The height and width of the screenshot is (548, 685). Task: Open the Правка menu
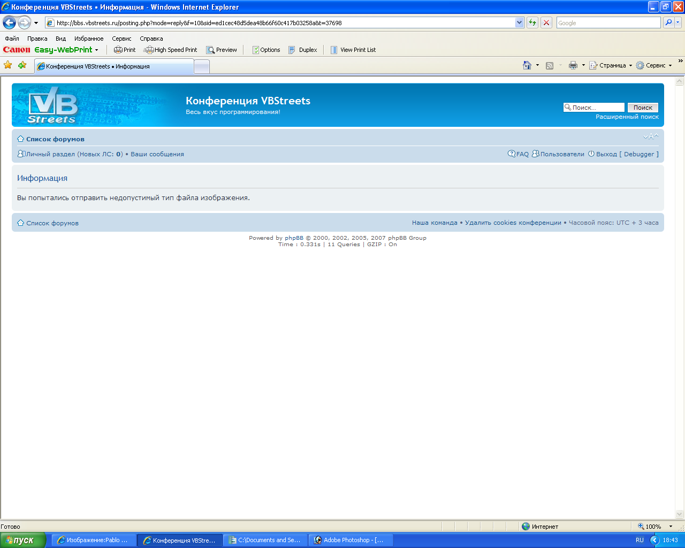click(37, 39)
